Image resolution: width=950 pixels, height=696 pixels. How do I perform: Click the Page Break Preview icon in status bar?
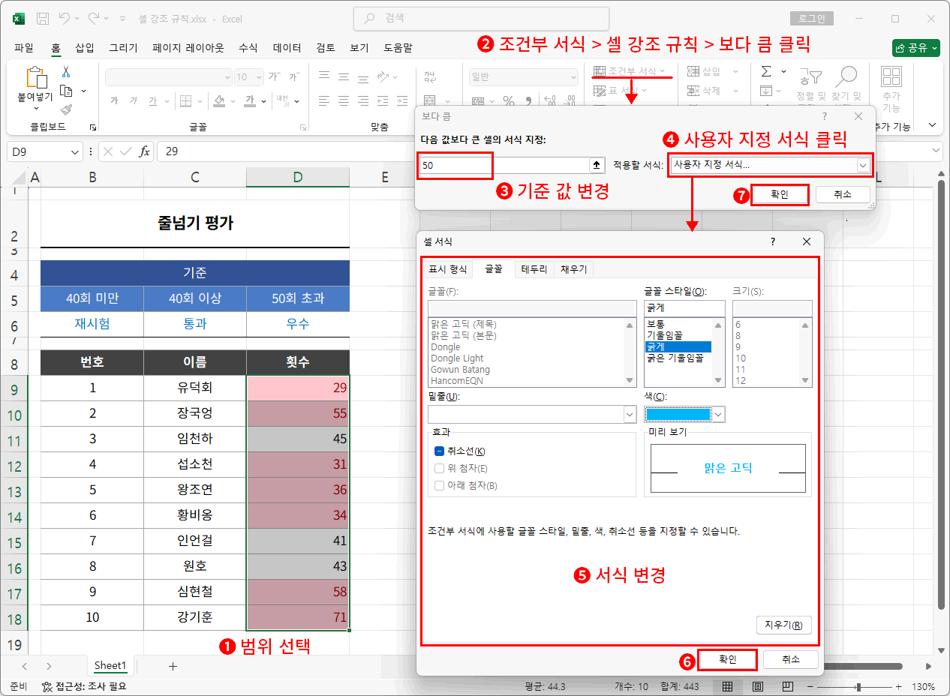[787, 686]
